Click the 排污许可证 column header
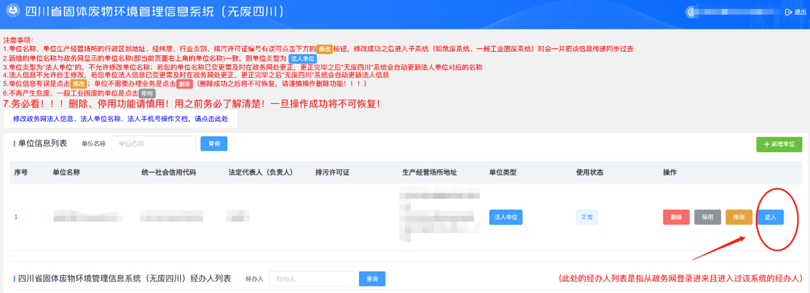 click(x=332, y=173)
